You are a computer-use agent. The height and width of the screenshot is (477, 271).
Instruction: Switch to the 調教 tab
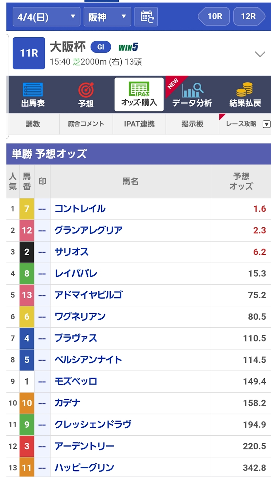pyautogui.click(x=33, y=124)
